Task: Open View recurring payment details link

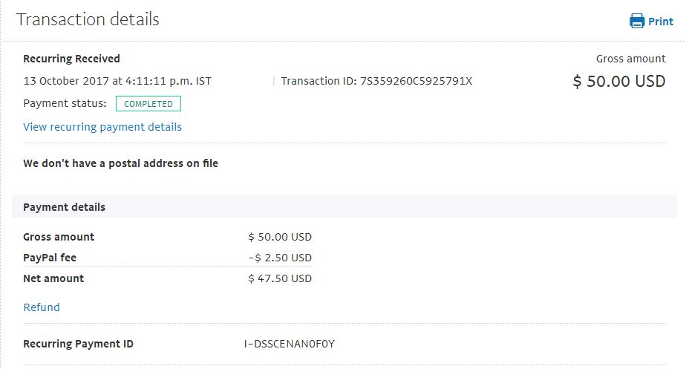Action: pyautogui.click(x=102, y=127)
